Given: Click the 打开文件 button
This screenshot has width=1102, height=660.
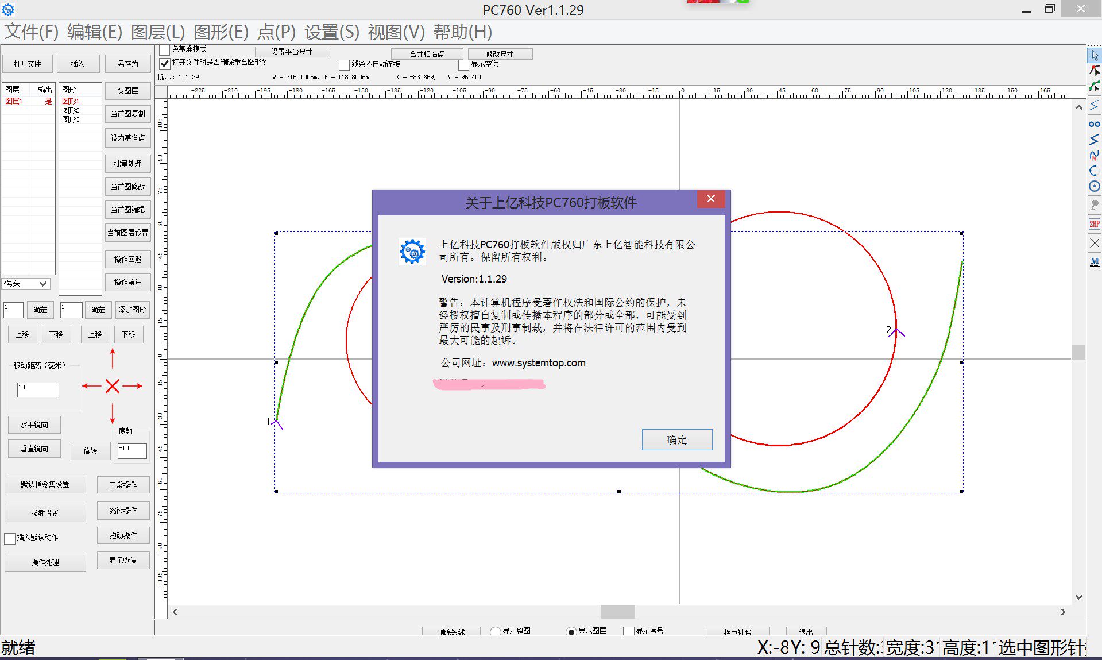Looking at the screenshot, I should click(28, 64).
